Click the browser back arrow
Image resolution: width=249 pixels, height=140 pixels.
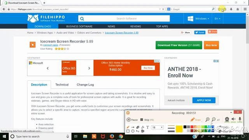pyautogui.click(x=4, y=9)
